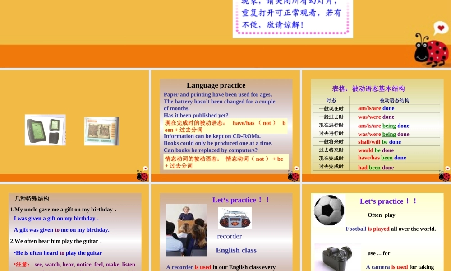Viewport: 451px width, 271px height.
Task: Select the radio cassette recorder picture
Action: pos(235,218)
